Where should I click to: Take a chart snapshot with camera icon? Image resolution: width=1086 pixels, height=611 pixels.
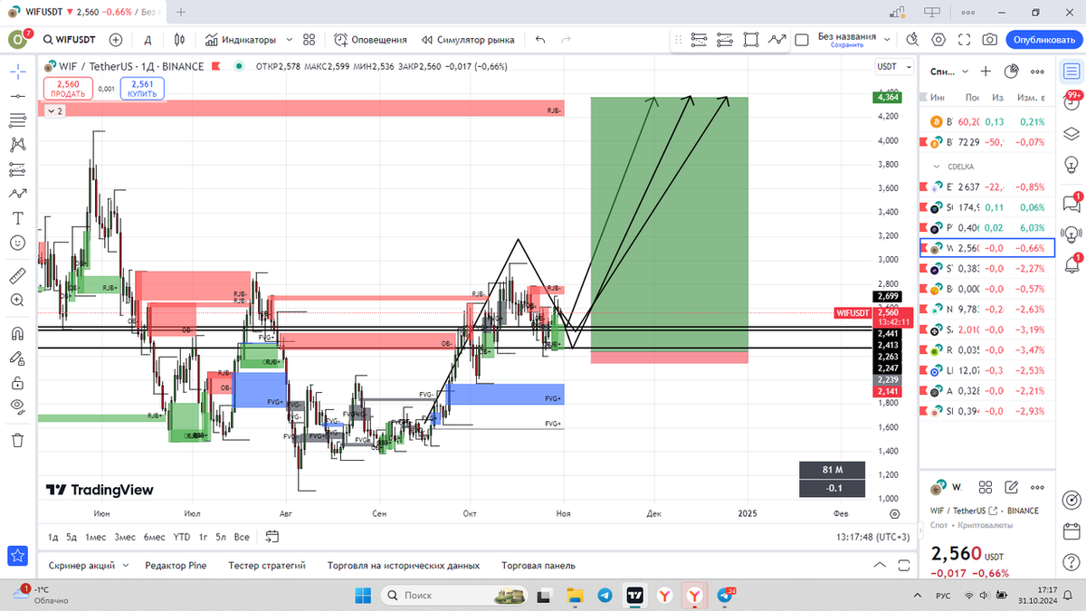[x=990, y=40]
